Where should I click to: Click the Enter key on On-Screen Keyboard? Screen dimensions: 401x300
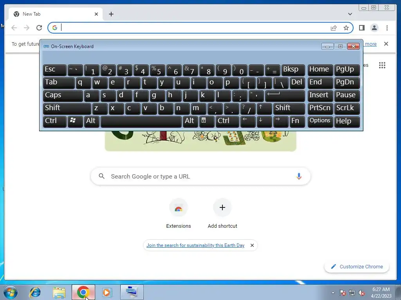click(285, 96)
